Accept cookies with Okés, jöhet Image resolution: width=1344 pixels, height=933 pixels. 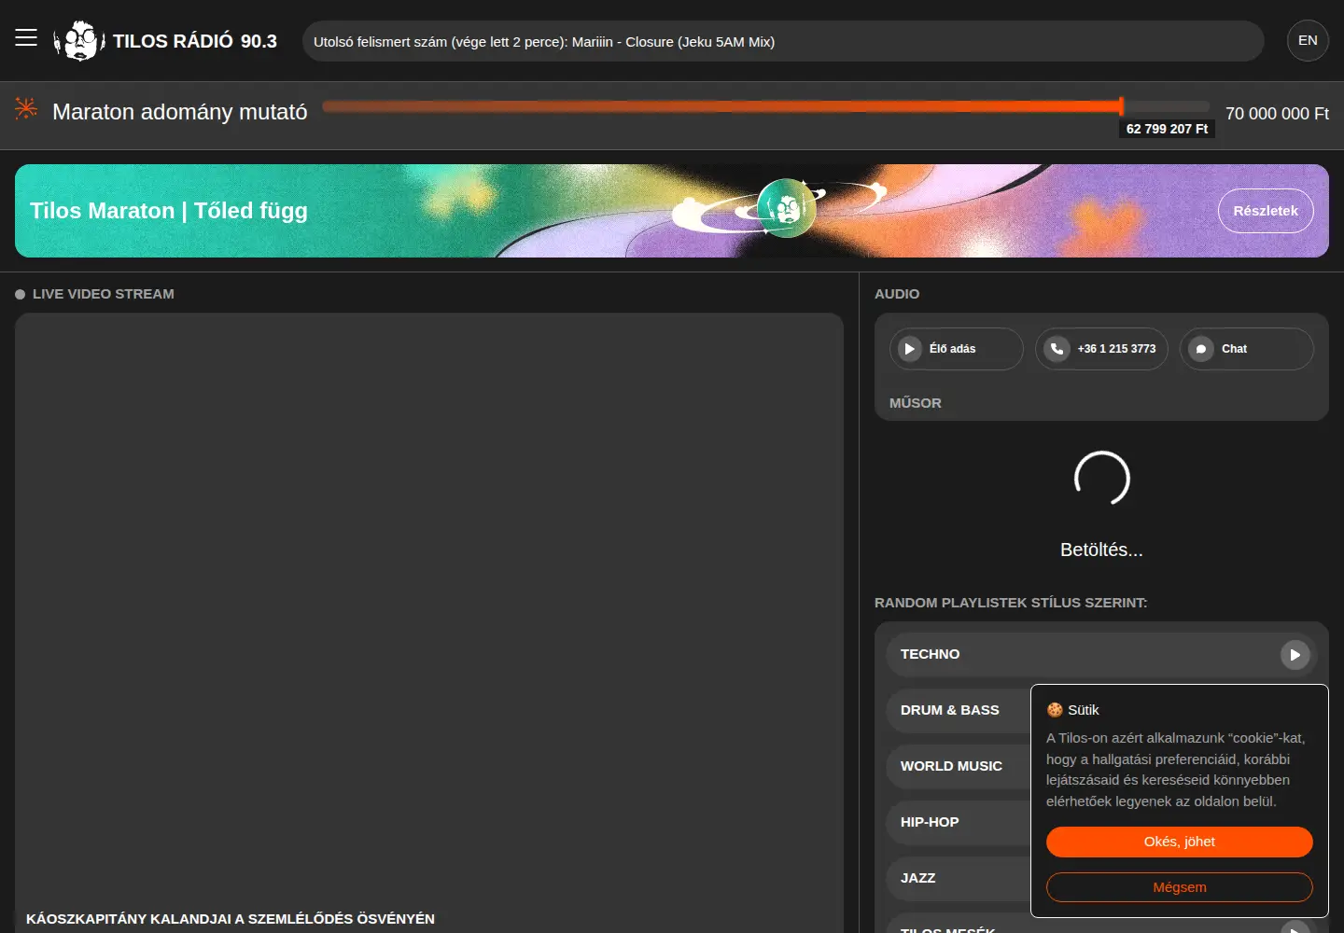1180,842
